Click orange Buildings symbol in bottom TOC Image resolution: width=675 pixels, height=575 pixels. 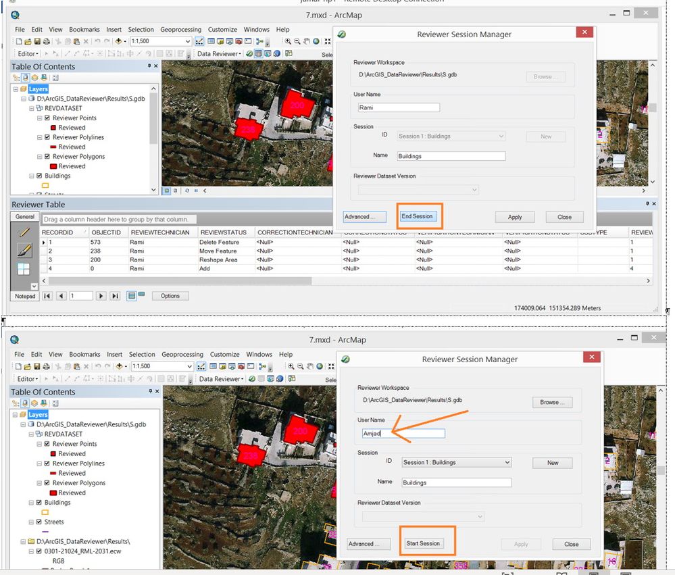(x=45, y=512)
